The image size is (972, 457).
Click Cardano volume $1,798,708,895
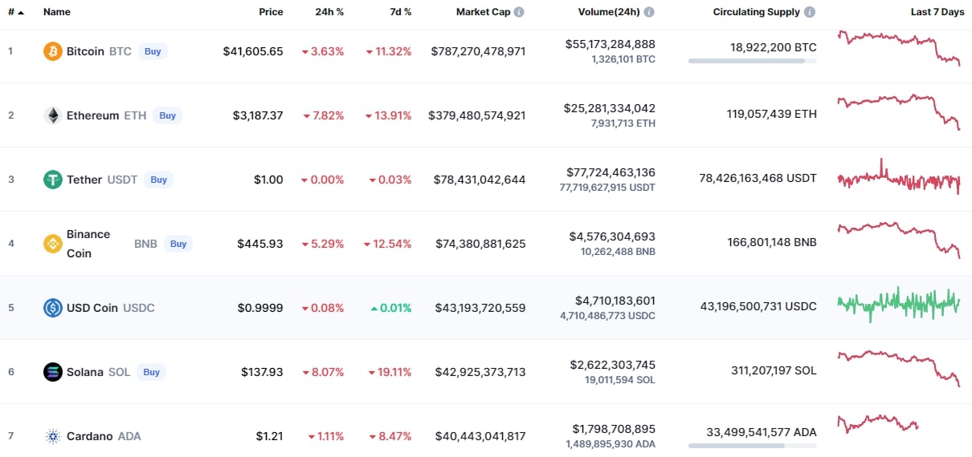[x=615, y=429]
